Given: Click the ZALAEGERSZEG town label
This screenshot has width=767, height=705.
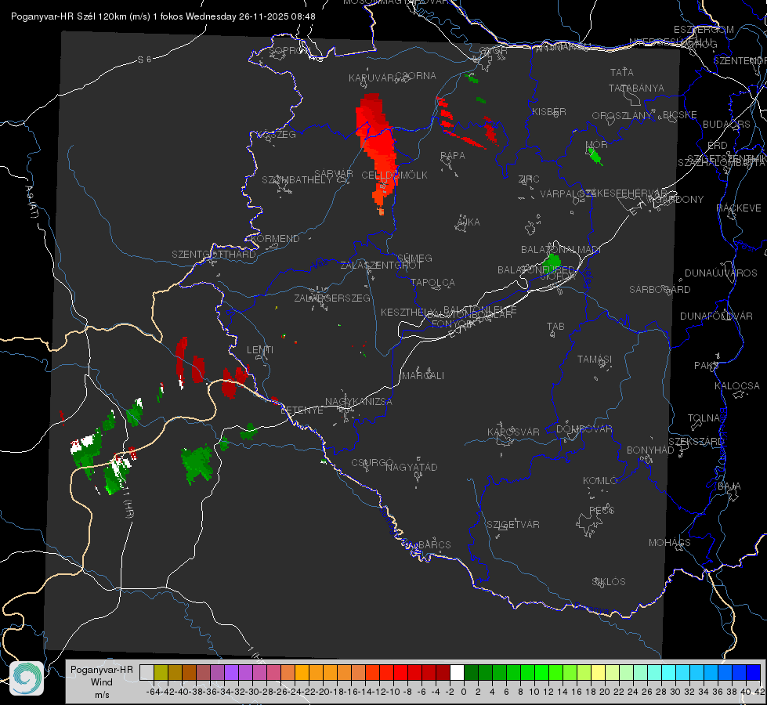Looking at the screenshot, I should [x=332, y=298].
